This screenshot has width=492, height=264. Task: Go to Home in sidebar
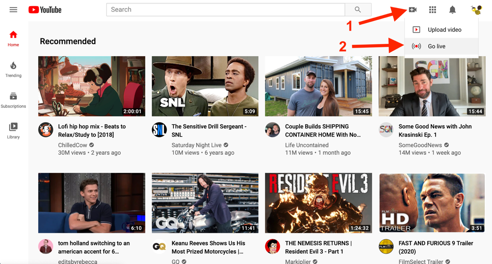click(13, 39)
